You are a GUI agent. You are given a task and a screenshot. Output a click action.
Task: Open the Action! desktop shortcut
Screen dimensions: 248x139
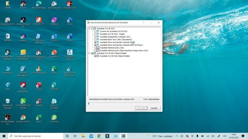point(23,5)
